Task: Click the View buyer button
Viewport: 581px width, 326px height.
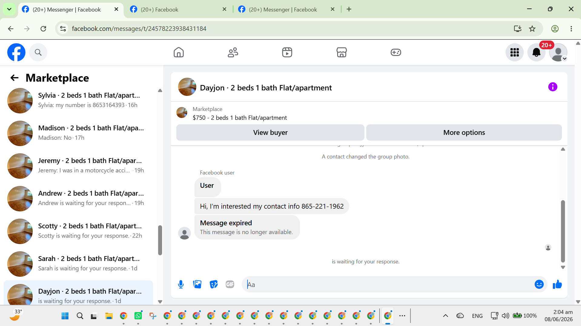Action: (270, 132)
